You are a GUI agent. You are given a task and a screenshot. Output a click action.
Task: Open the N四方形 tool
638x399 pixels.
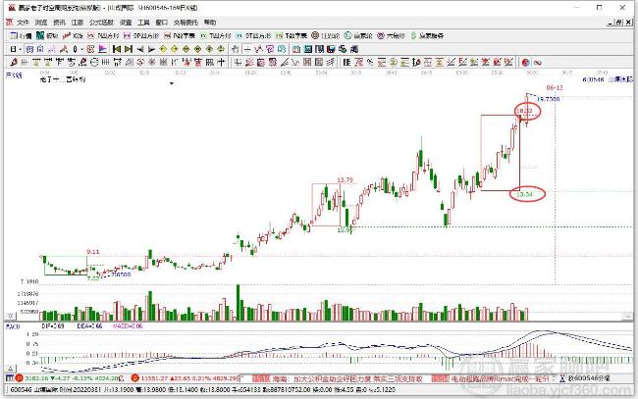pos(103,35)
